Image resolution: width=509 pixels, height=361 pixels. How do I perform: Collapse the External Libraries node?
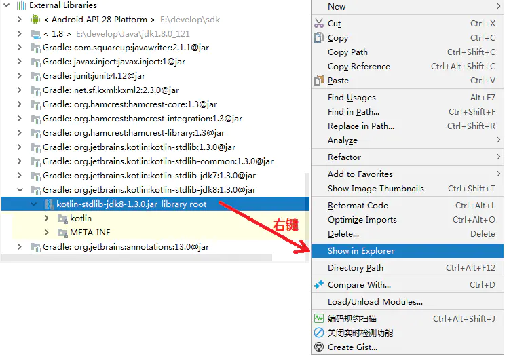pyautogui.click(x=7, y=5)
